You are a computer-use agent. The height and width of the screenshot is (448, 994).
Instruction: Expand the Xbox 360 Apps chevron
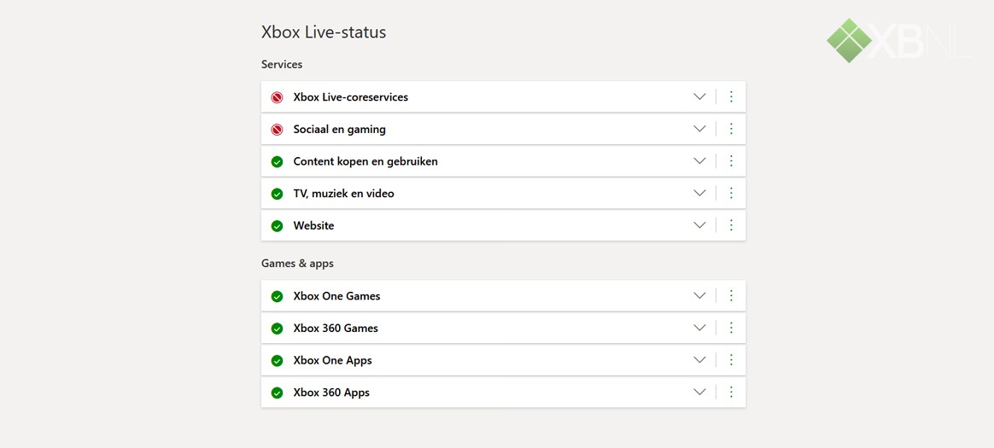[700, 392]
